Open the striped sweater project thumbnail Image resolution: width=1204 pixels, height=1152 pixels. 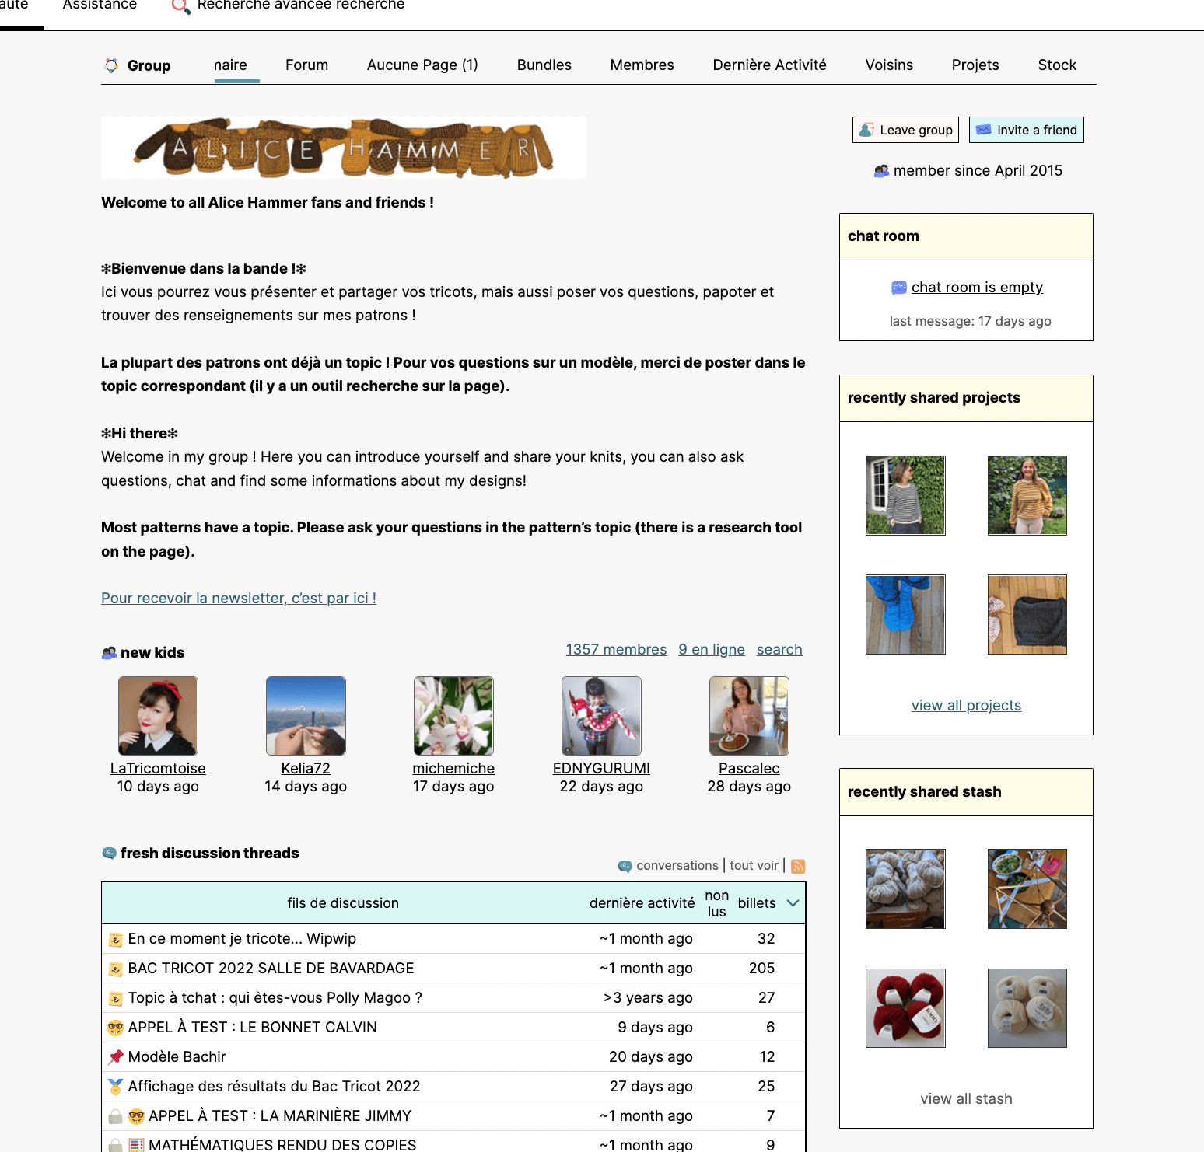pyautogui.click(x=905, y=495)
